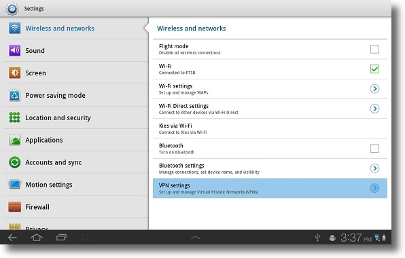Click the green Location and security icon

click(x=15, y=117)
